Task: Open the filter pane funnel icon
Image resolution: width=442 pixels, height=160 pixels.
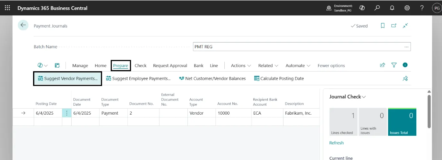Action: click(x=394, y=65)
